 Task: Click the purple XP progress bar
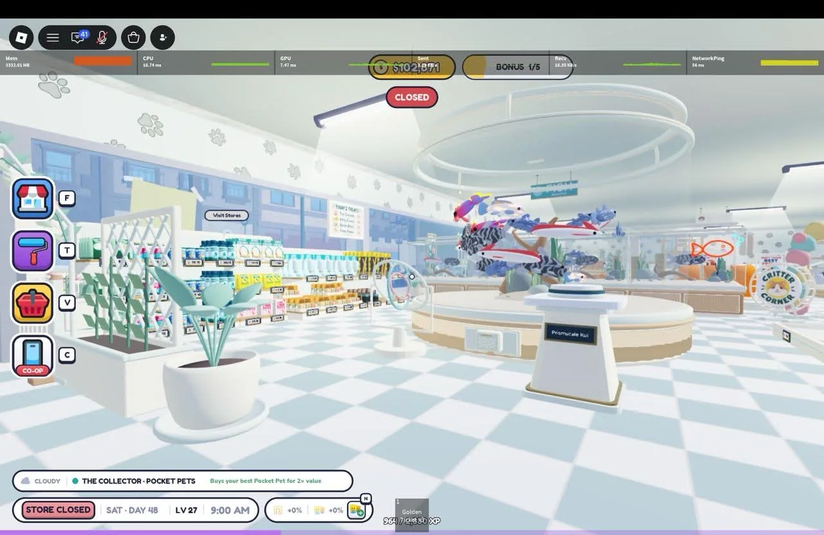tap(412, 532)
